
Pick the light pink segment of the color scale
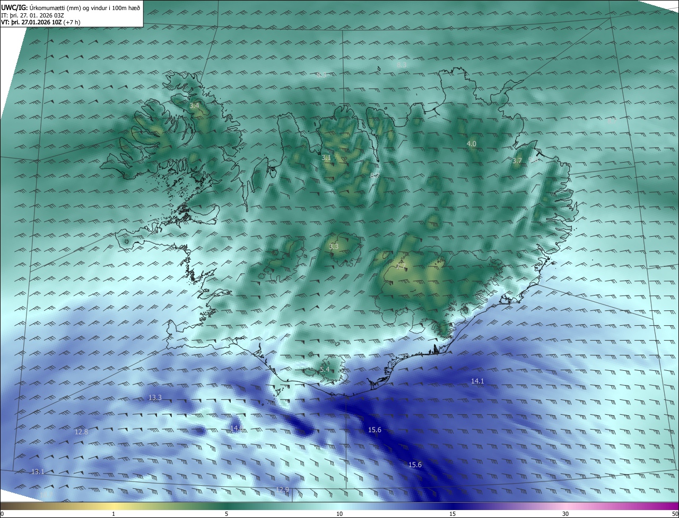pos(565,506)
